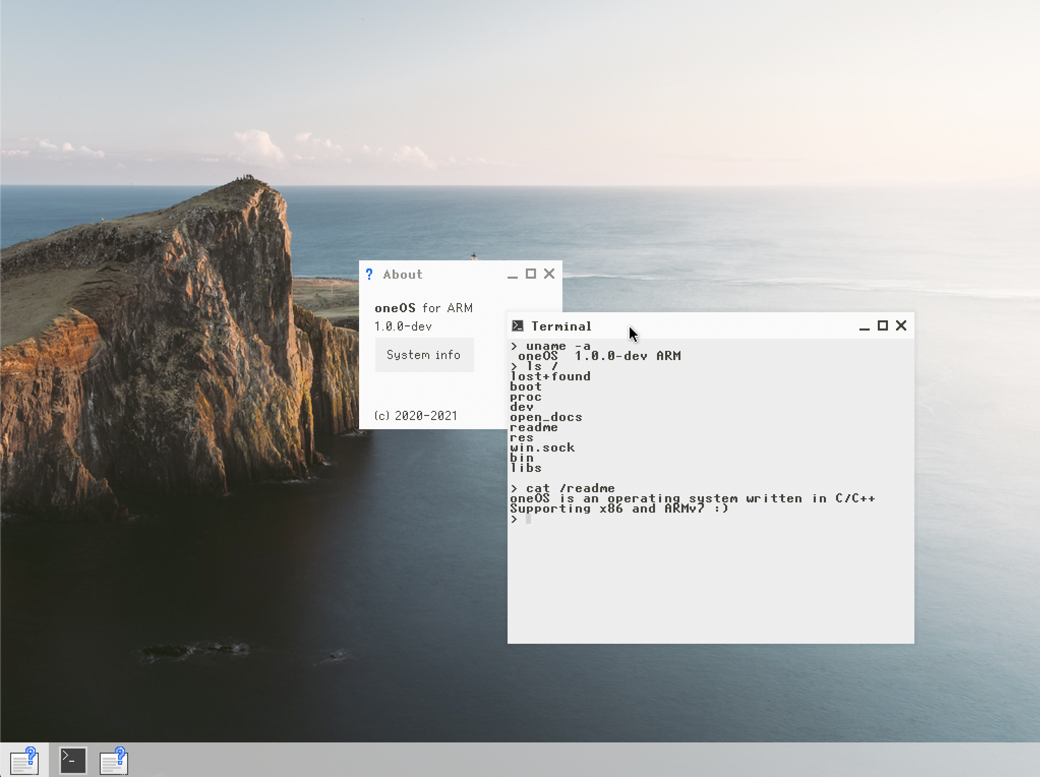
Task: Click the Terminal title bar prompt icon
Action: pos(518,326)
